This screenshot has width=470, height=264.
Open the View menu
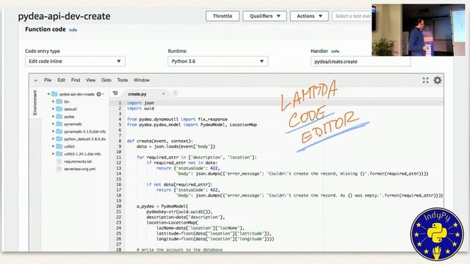pos(90,80)
